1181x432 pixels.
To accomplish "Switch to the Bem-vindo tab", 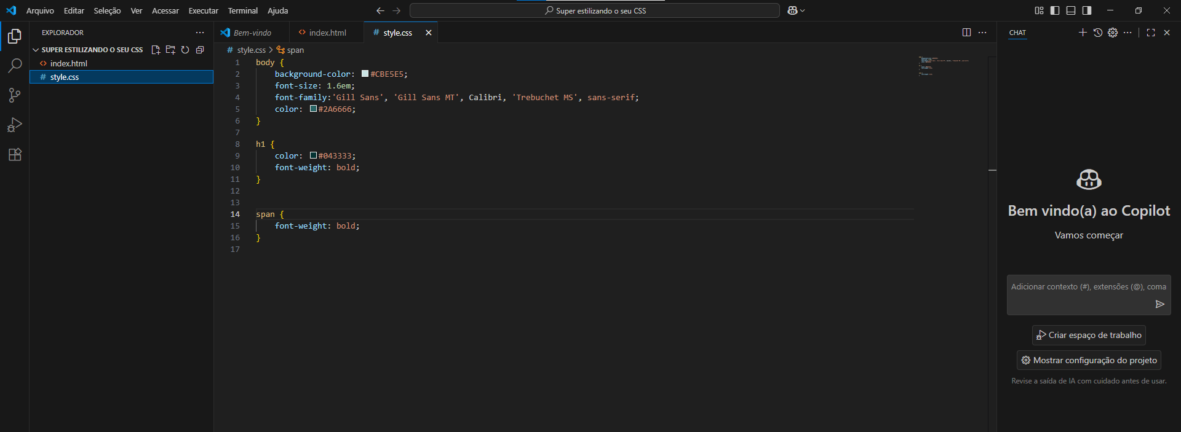I will point(252,33).
